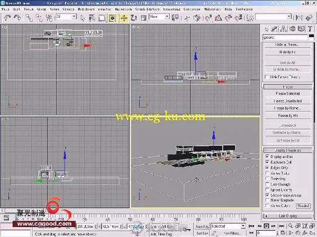Click the Play Animation button
Image resolution: width=317 pixels, height=237 pixels.
[266, 226]
